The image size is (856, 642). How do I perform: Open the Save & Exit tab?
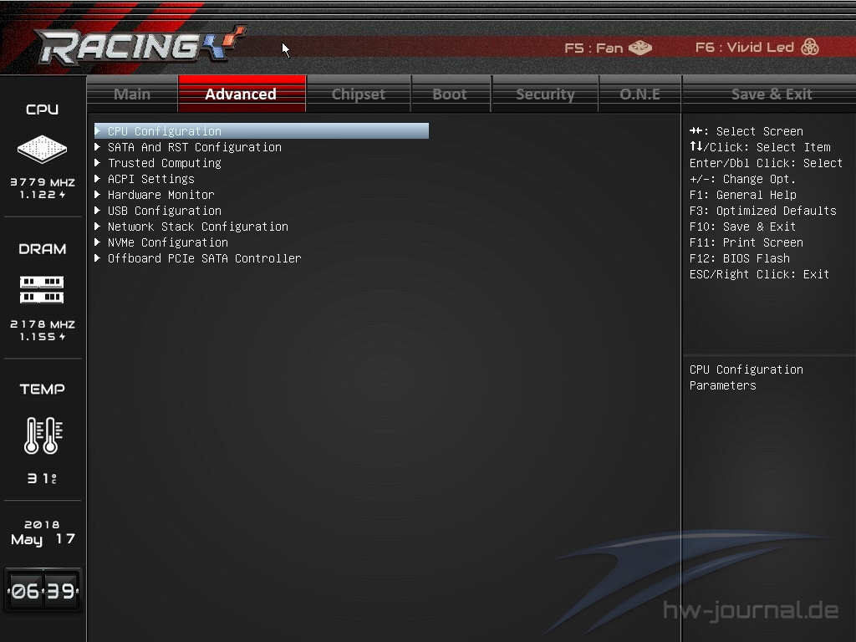coord(771,94)
